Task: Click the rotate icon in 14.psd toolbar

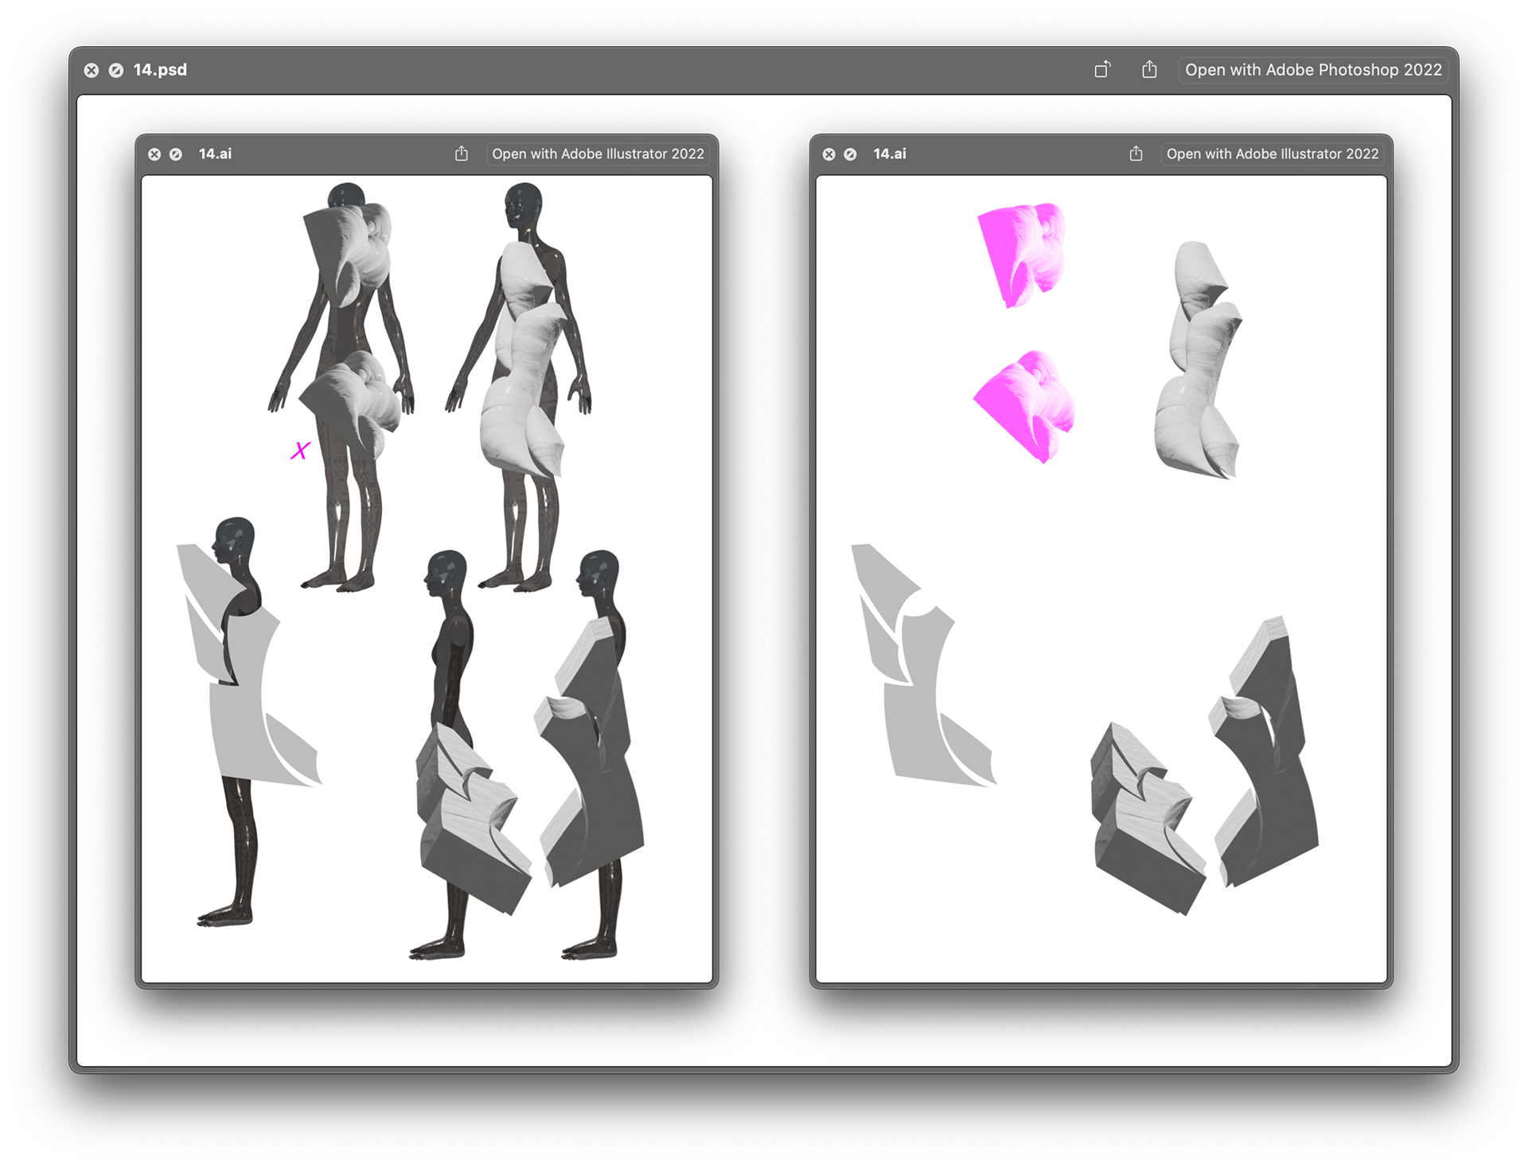Action: pyautogui.click(x=1102, y=70)
